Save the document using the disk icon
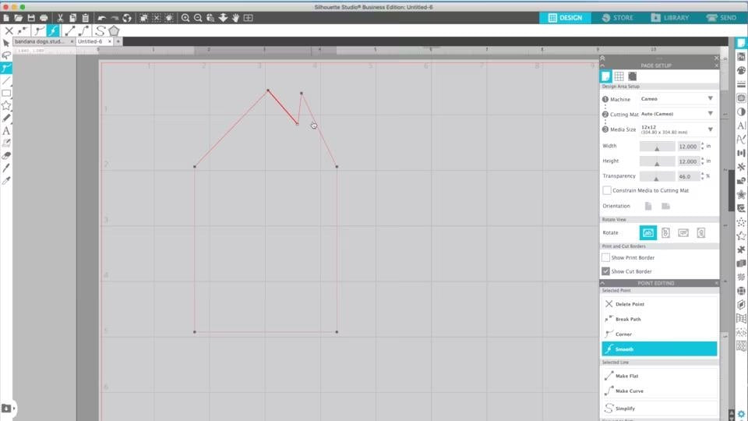Viewport: 748px width, 421px height. [31, 18]
